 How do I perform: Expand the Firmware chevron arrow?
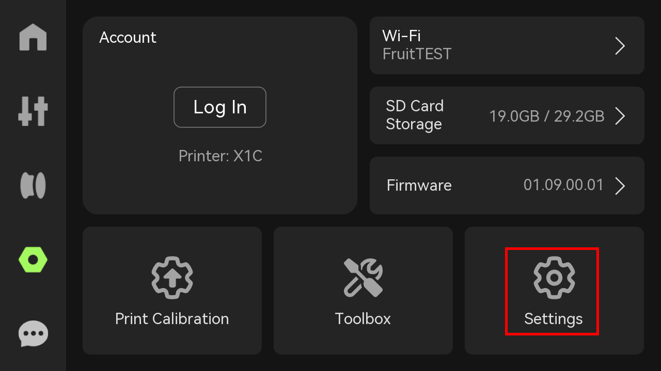[620, 185]
